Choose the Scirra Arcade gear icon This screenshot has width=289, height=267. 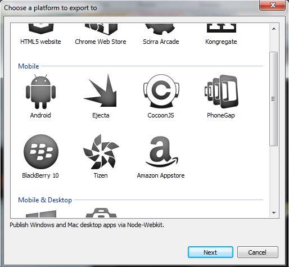[x=160, y=29]
